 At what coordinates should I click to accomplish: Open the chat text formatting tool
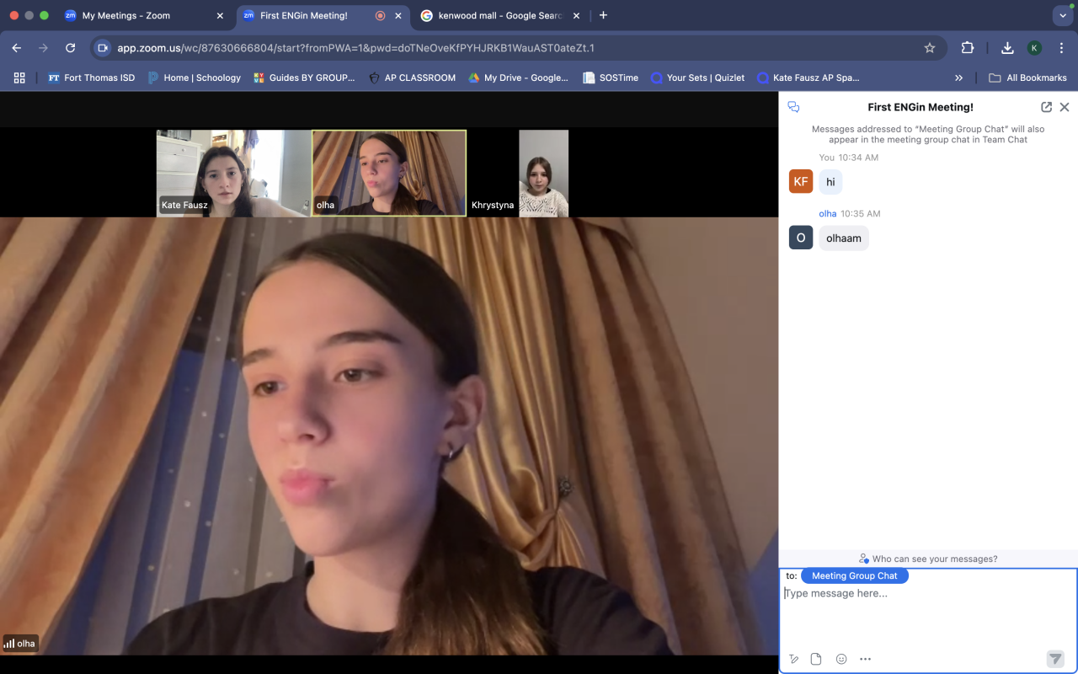[794, 659]
